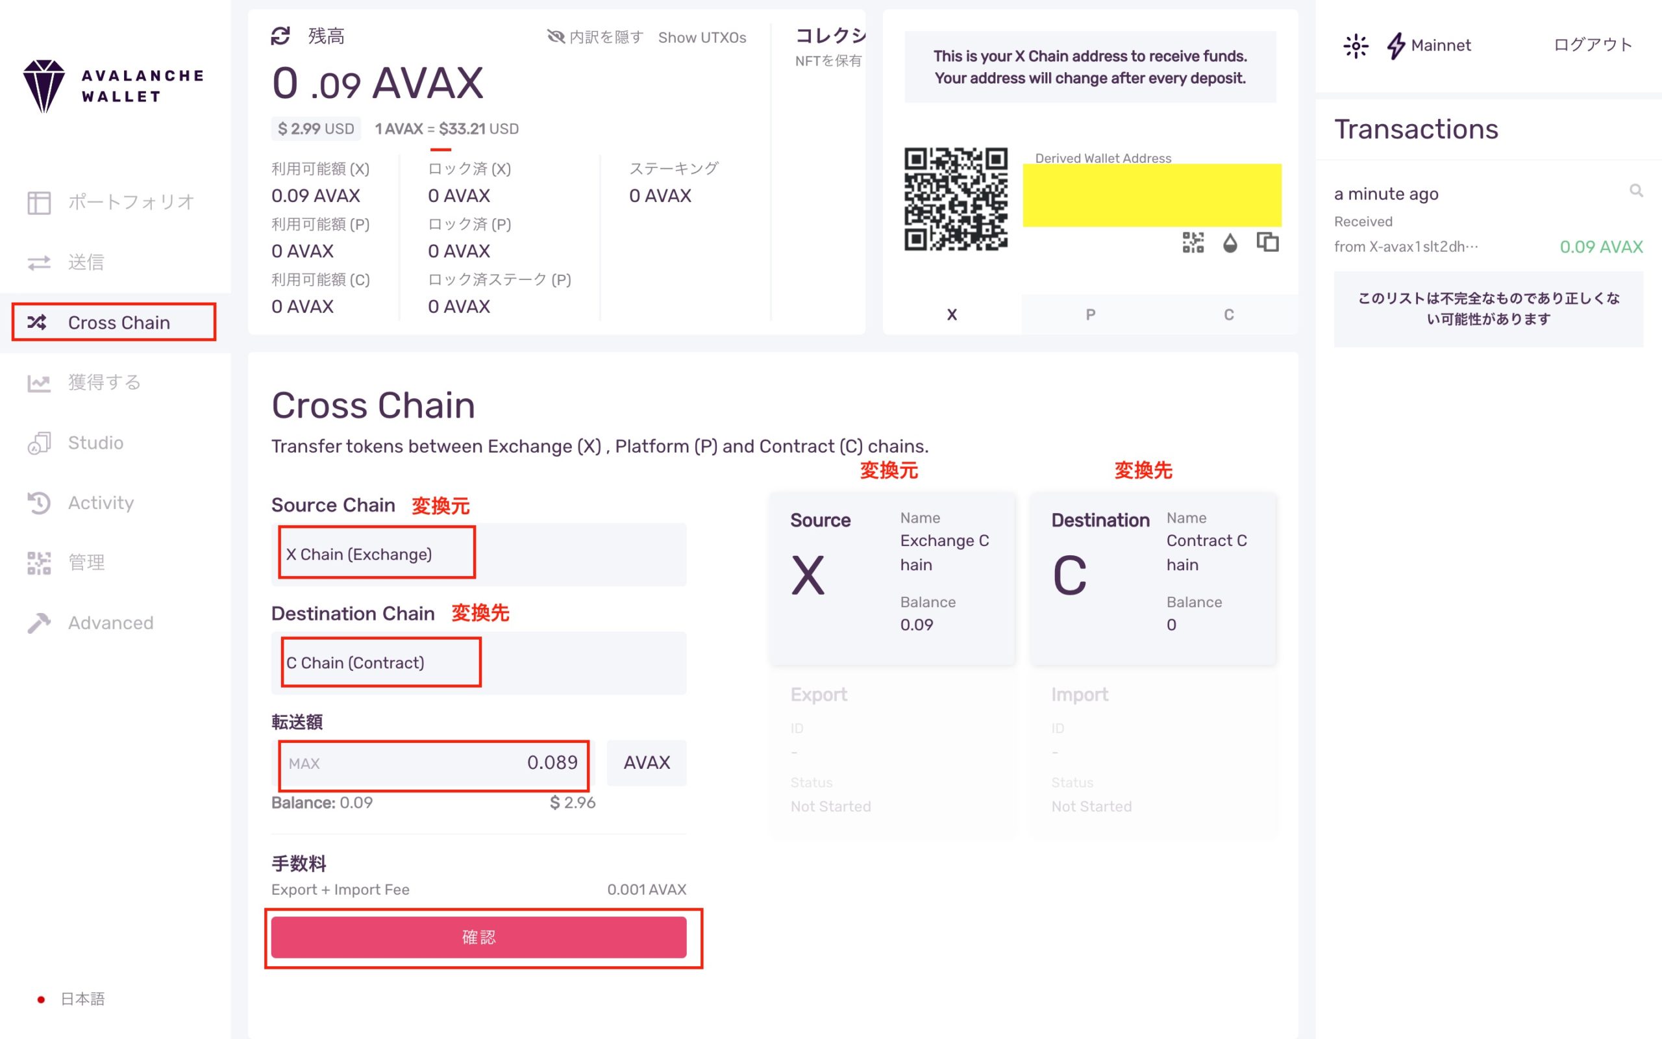This screenshot has width=1662, height=1039.
Task: Open the Destination Chain dropdown
Action: click(478, 663)
